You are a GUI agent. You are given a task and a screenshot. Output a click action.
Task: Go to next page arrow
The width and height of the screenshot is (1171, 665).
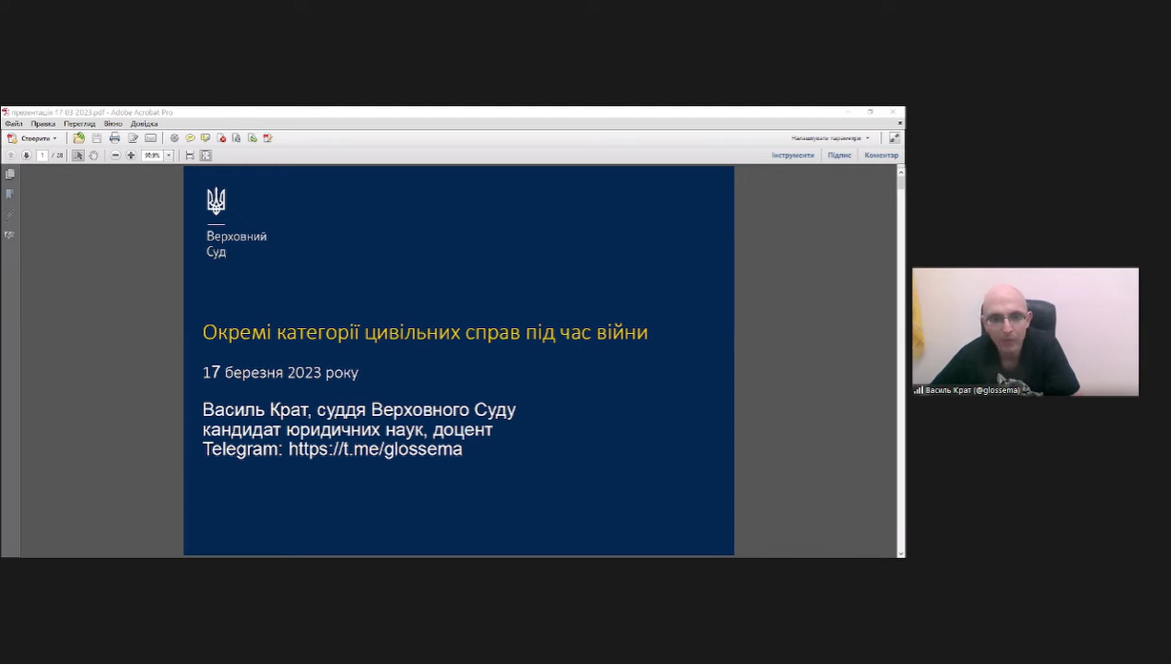click(26, 156)
